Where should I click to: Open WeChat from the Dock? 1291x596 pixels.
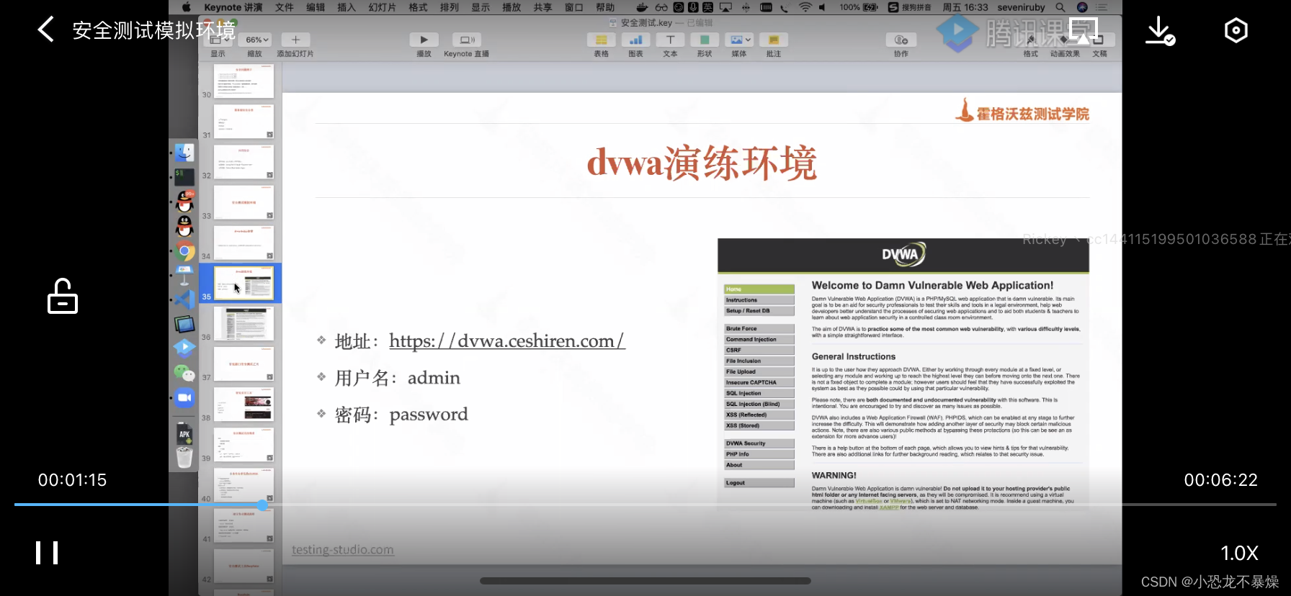184,373
